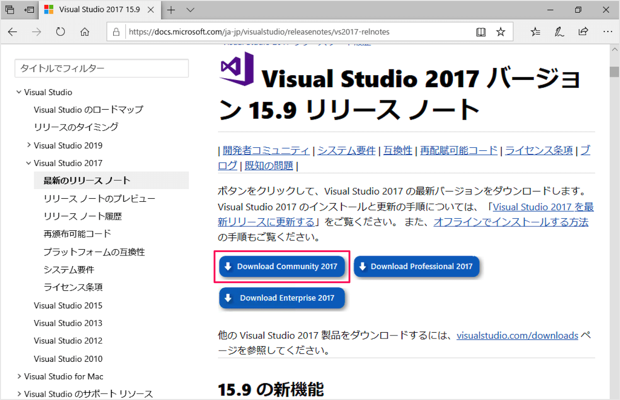Expand Visual Studio のサポート リソース node
This screenshot has height=400, width=620.
pyautogui.click(x=19, y=394)
